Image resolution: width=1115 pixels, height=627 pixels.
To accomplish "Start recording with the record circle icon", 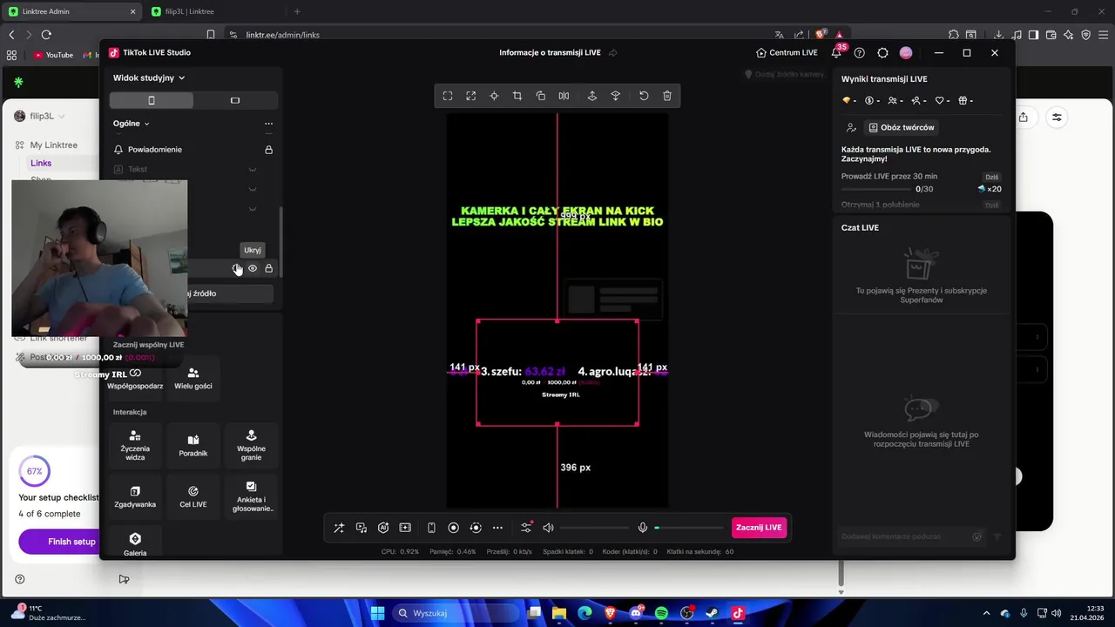I will (453, 528).
